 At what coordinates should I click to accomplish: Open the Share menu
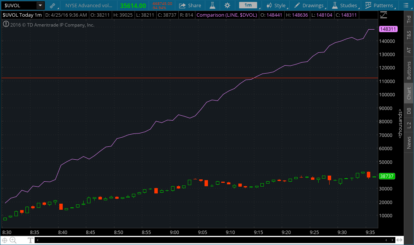[190, 6]
